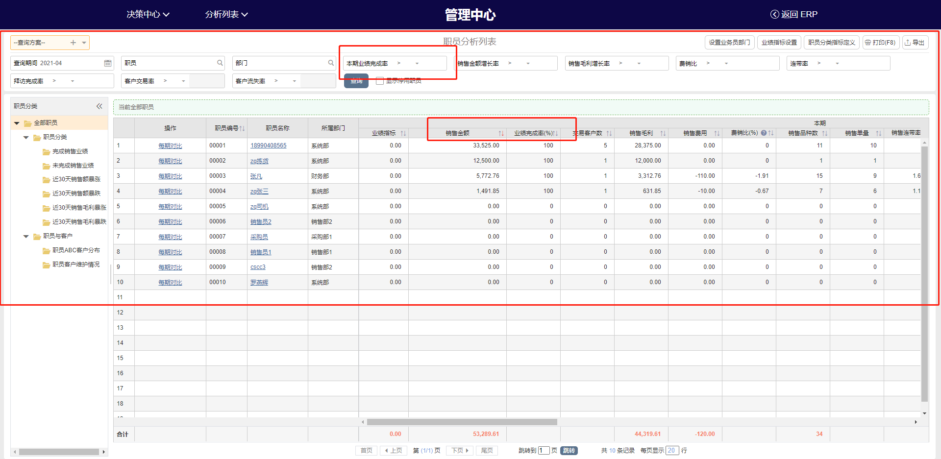941x459 pixels.
Task: Click the 业绩指标设置 button
Action: 779,43
